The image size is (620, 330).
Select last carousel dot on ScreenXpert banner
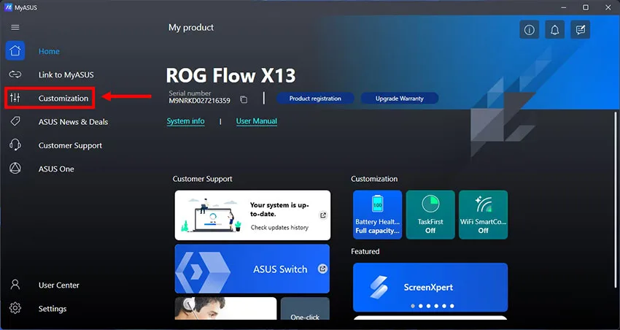452,306
